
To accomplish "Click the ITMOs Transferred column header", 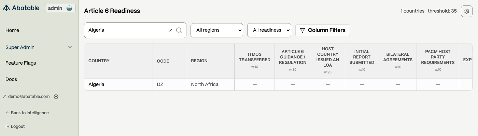I will click(255, 57).
